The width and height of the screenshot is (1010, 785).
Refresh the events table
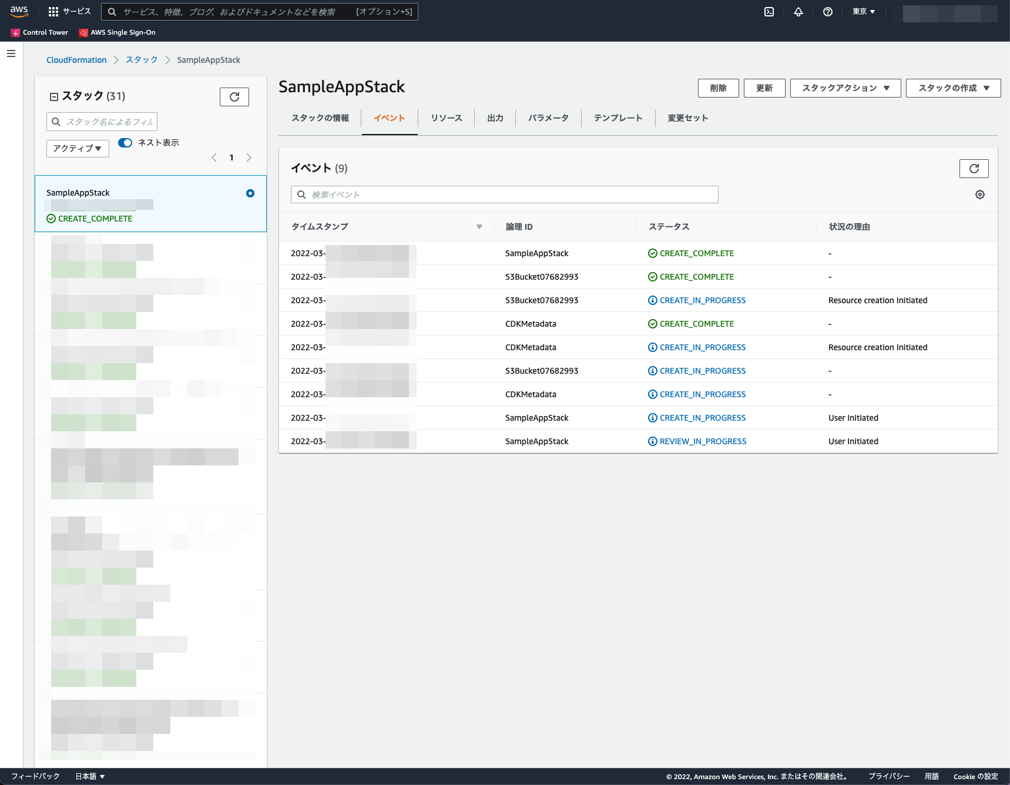click(x=974, y=169)
